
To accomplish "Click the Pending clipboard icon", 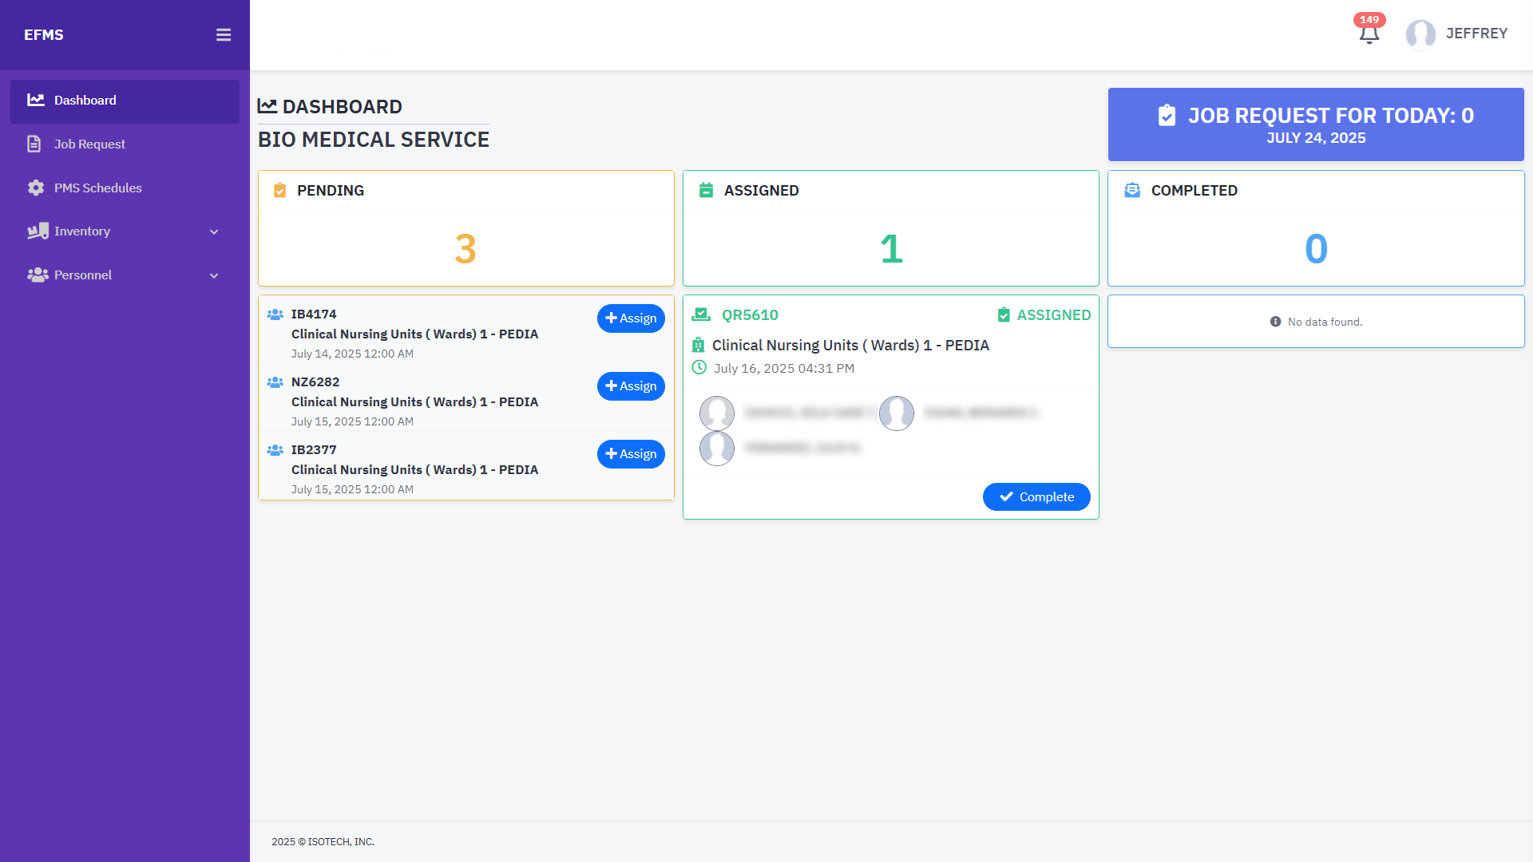I will (x=279, y=191).
